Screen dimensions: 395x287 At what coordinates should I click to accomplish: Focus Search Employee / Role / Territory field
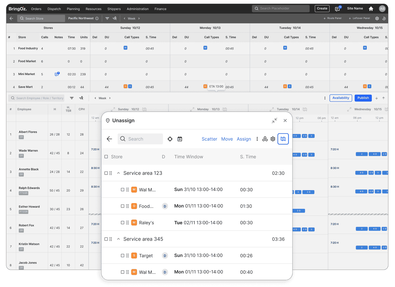pyautogui.click(x=36, y=98)
